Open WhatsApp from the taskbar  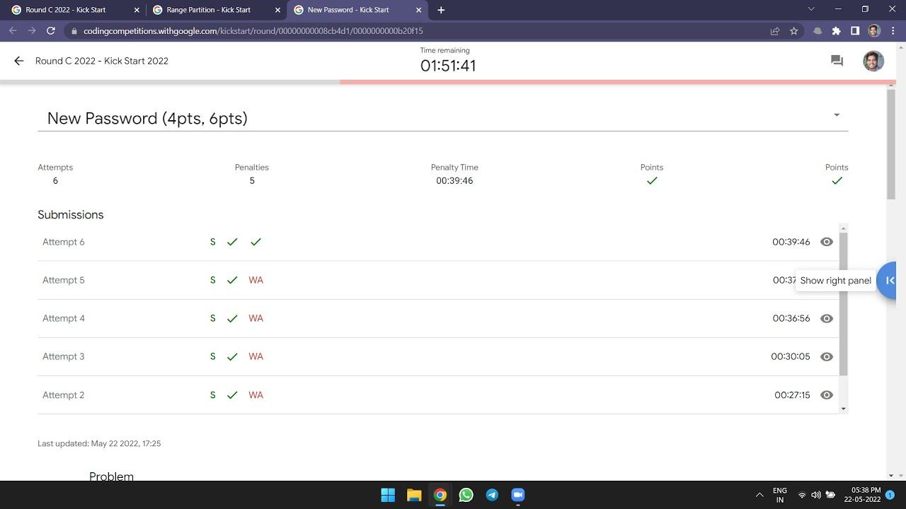tap(466, 495)
